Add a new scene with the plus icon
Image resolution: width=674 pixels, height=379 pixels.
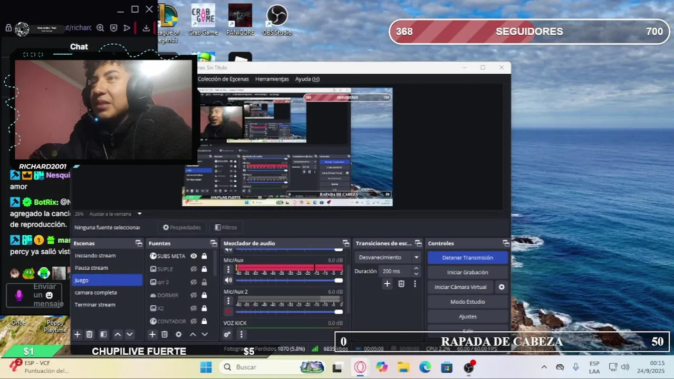(x=77, y=334)
